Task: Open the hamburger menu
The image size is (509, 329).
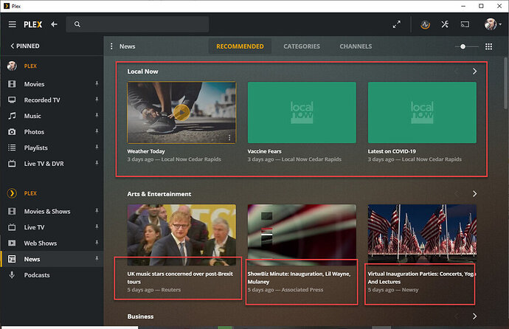Action: click(x=12, y=24)
